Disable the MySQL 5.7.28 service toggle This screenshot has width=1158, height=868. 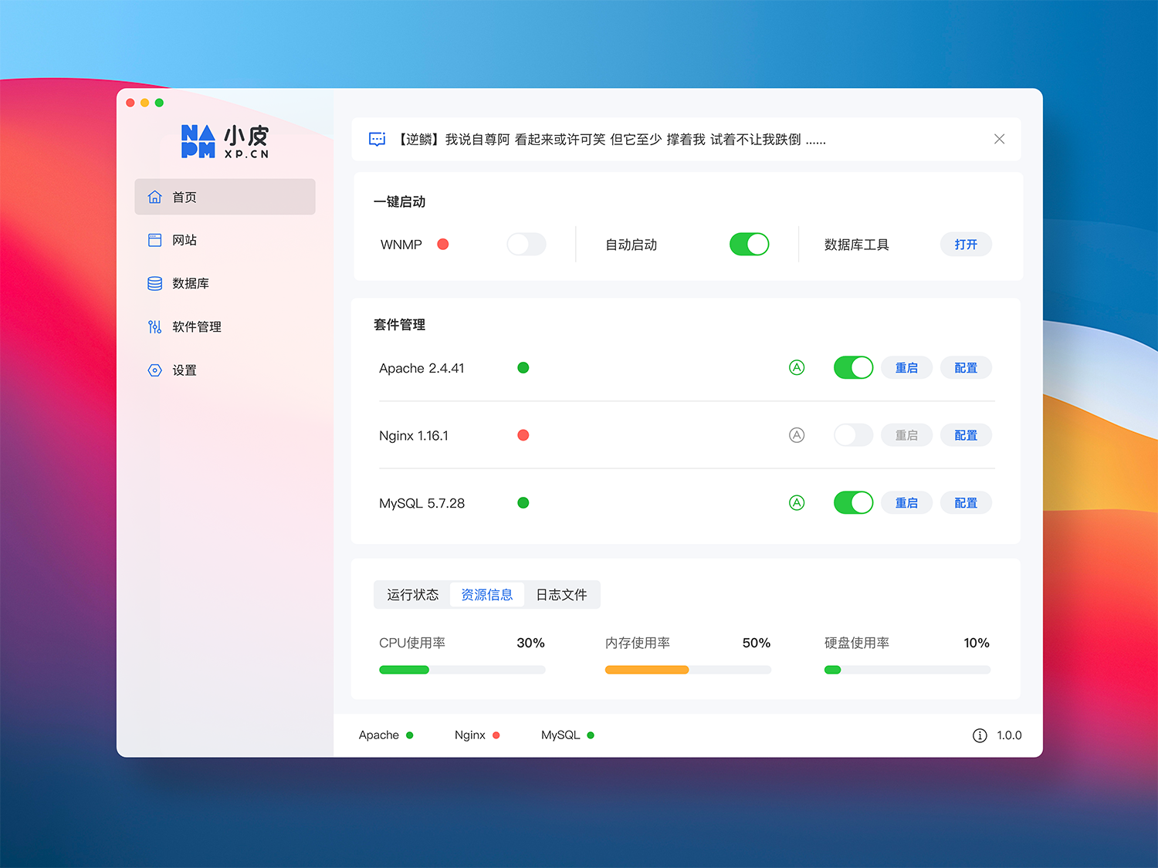[853, 503]
